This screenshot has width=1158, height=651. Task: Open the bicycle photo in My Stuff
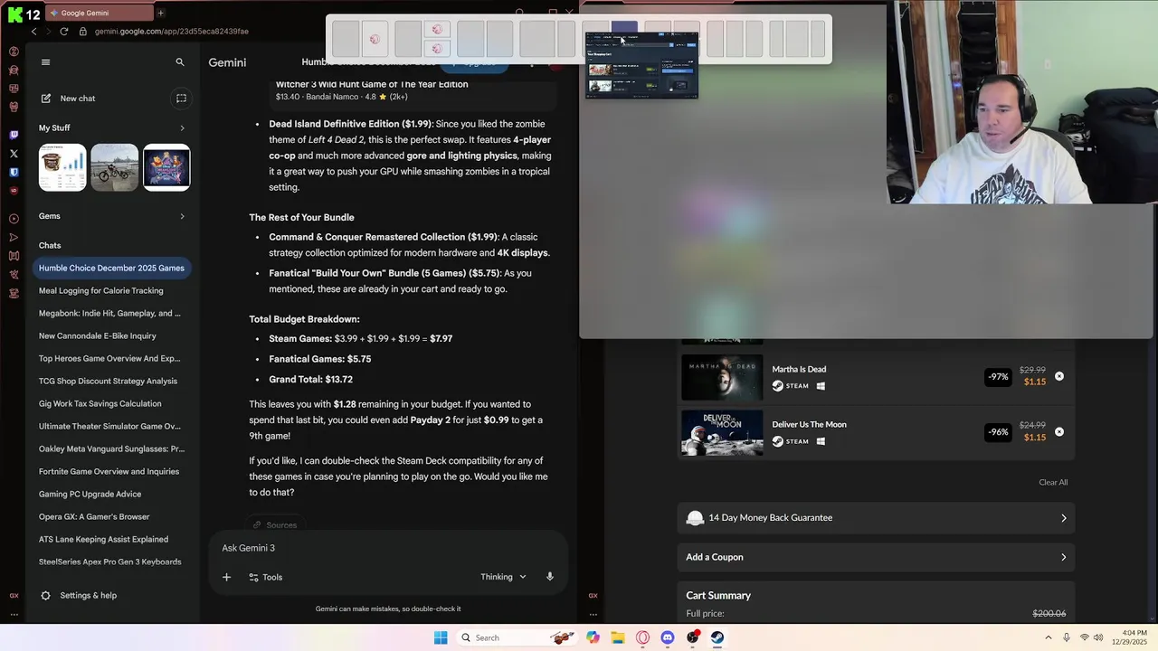pos(114,167)
